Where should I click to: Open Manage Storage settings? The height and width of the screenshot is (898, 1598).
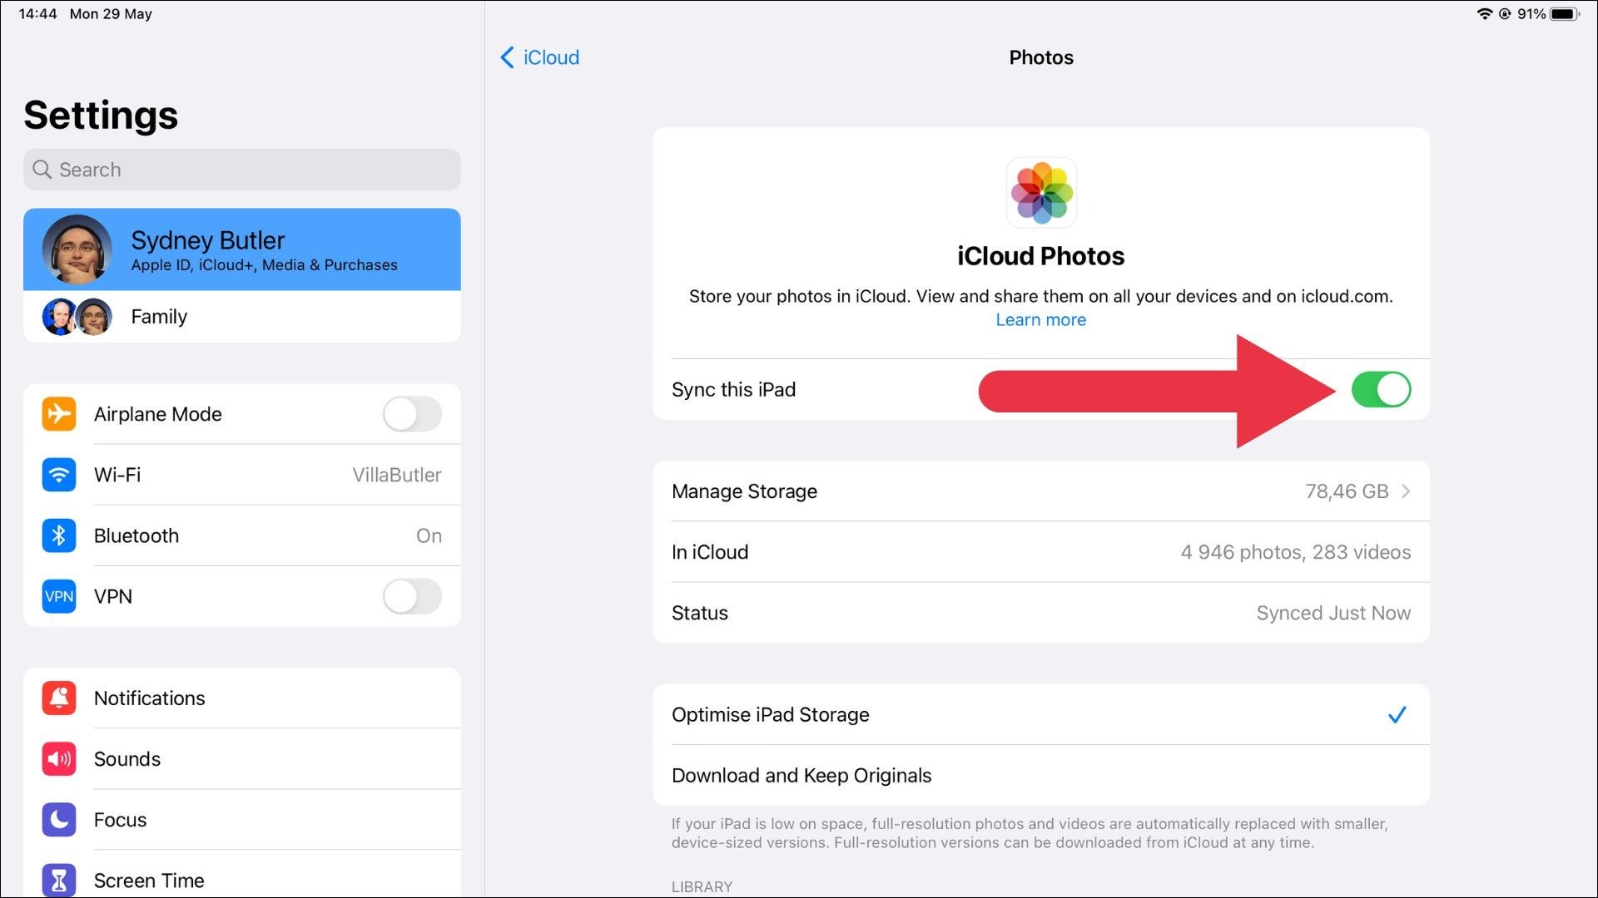tap(1040, 490)
